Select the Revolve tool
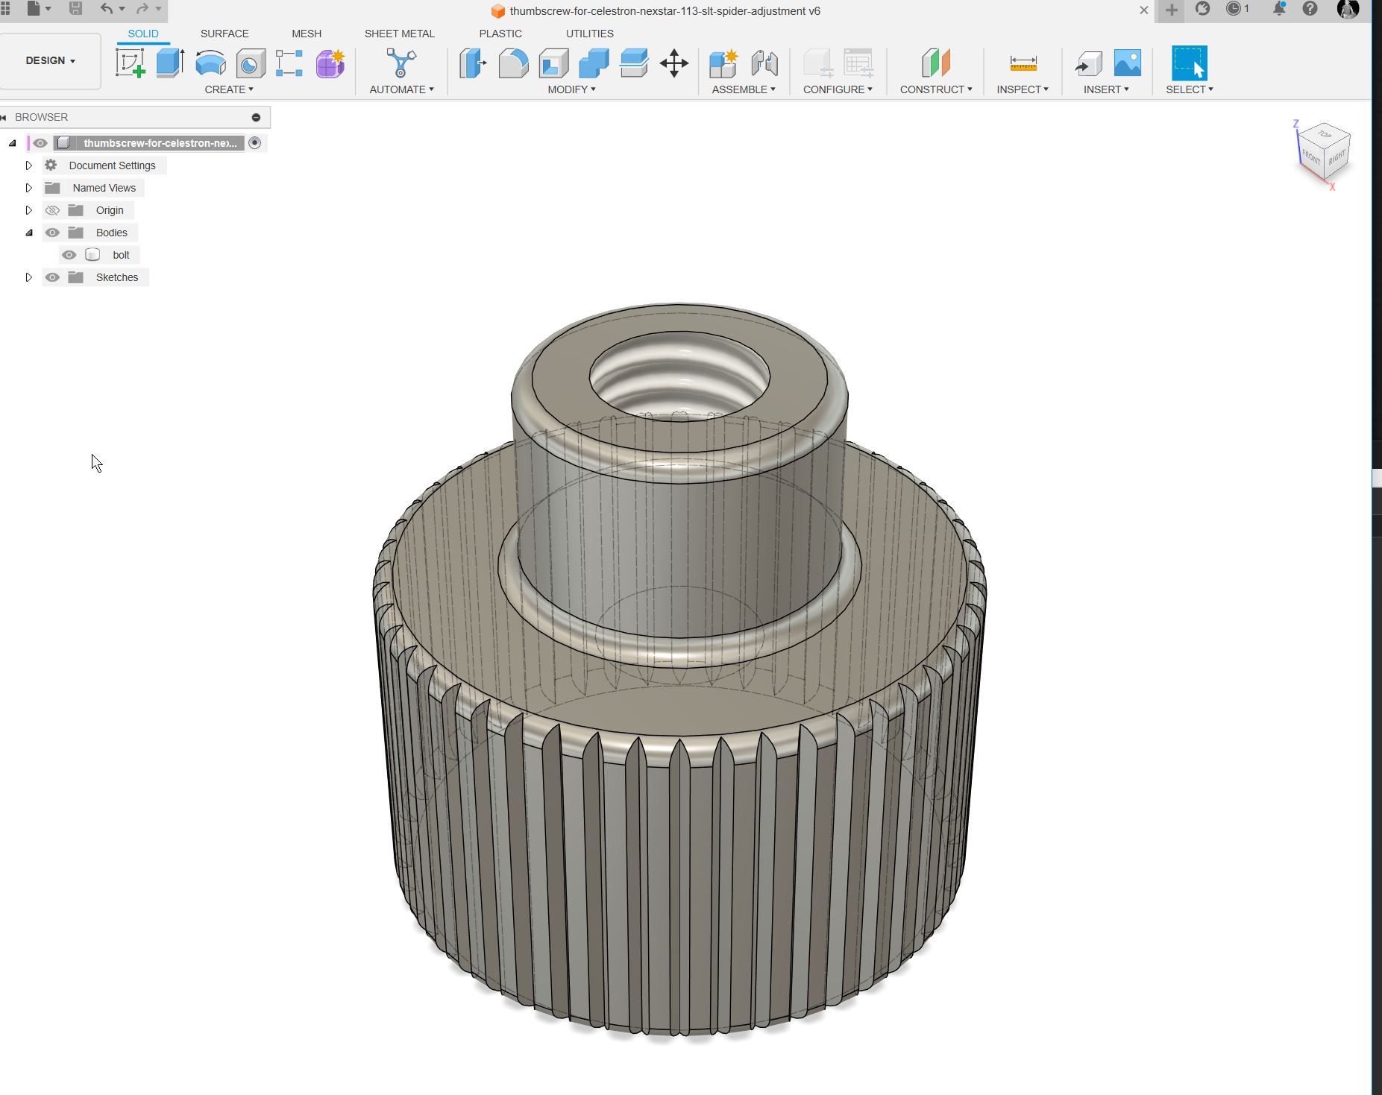The image size is (1382, 1095). coord(210,63)
